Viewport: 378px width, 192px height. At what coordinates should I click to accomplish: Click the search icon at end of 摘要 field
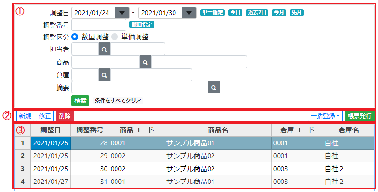point(214,87)
